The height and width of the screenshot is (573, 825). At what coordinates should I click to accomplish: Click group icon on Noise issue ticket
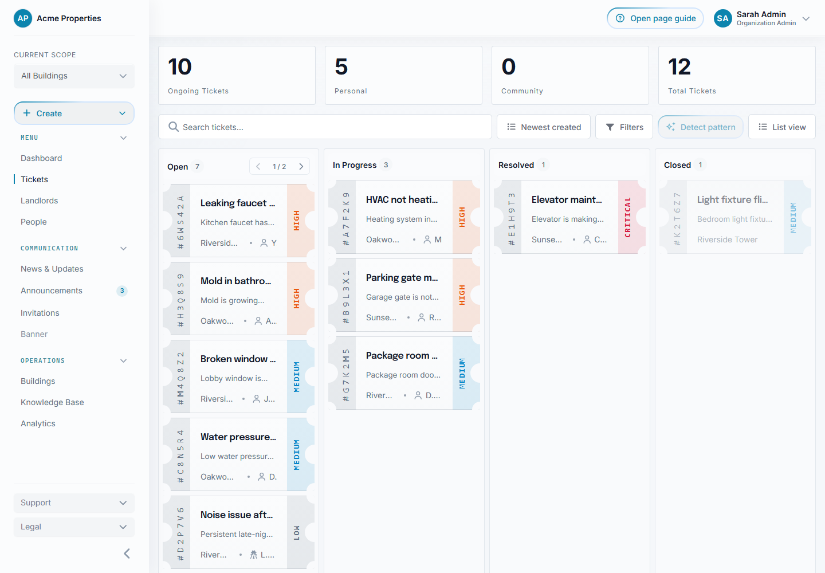(x=253, y=555)
